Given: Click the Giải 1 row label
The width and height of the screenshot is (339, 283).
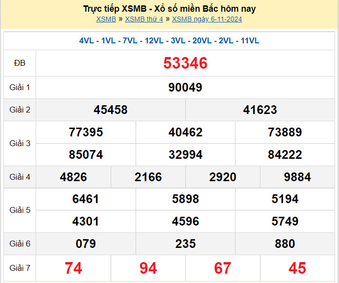Looking at the screenshot, I should coord(20,87).
